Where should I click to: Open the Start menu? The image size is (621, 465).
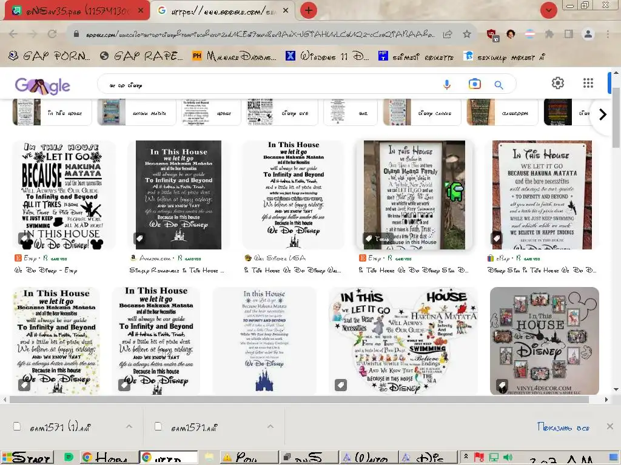tap(27, 458)
